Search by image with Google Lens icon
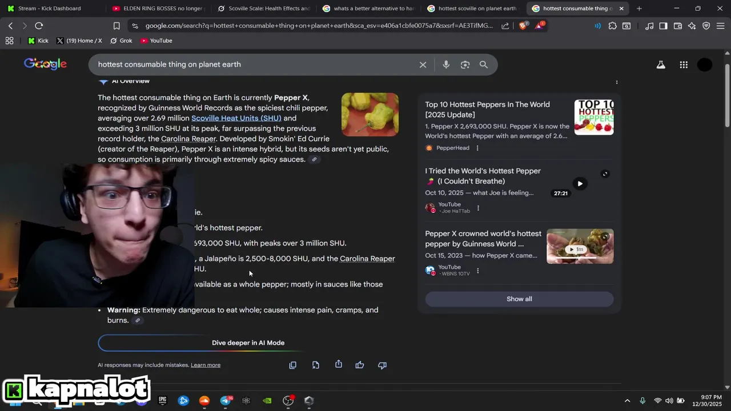Viewport: 731px width, 411px height. click(465, 65)
